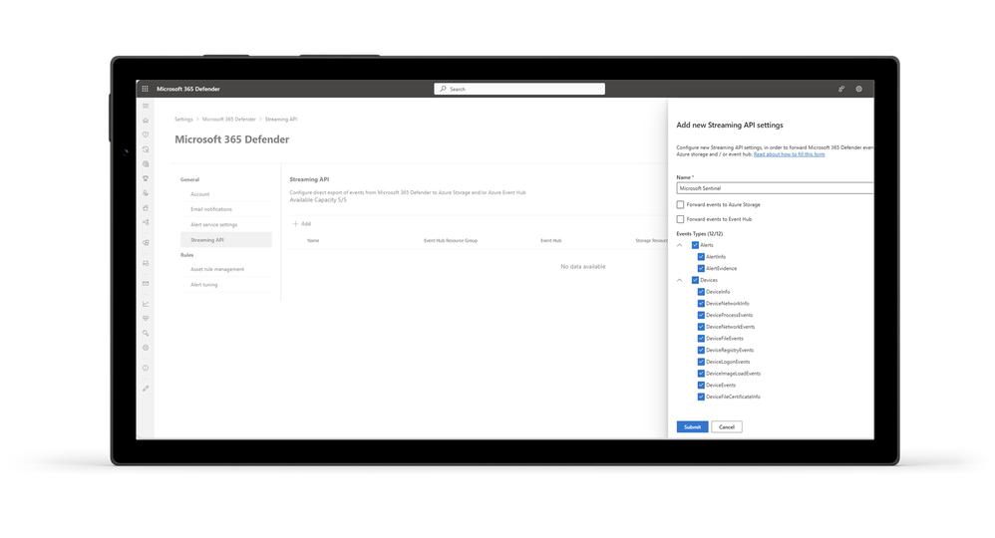Click the plus icon next to Add

coord(295,224)
